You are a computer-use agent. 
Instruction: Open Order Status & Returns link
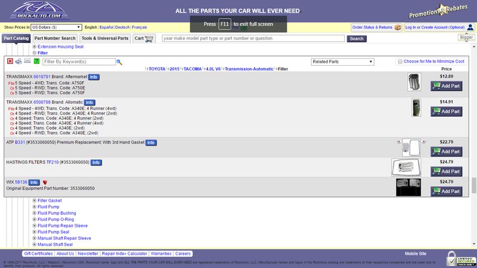(372, 27)
